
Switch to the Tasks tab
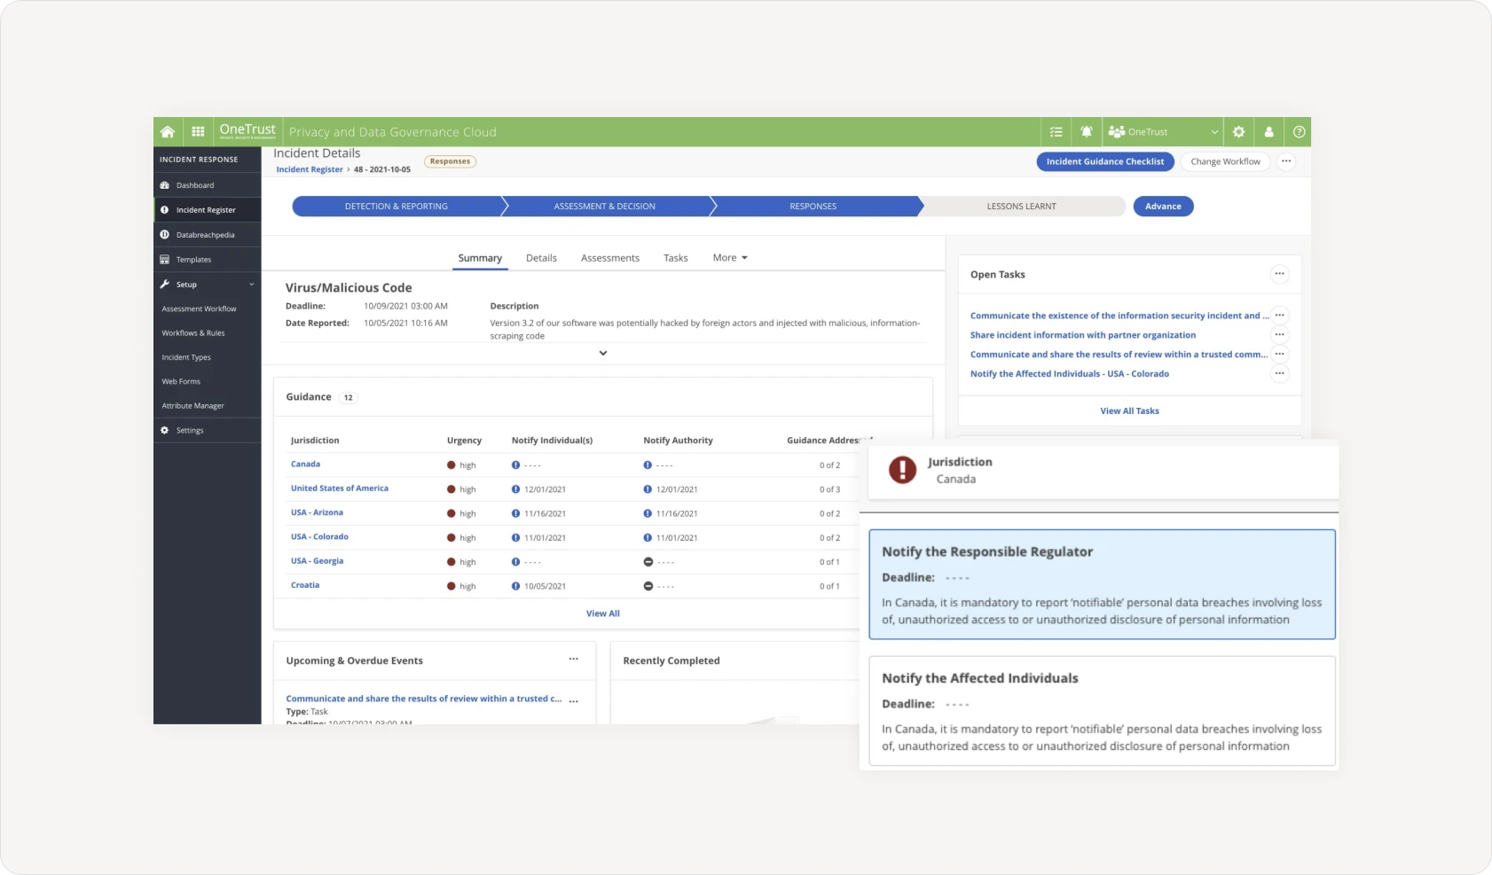[676, 258]
